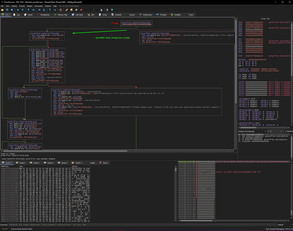The image size is (293, 231).
Task: Open the Comments toolbar icon
Action: click(72, 10)
